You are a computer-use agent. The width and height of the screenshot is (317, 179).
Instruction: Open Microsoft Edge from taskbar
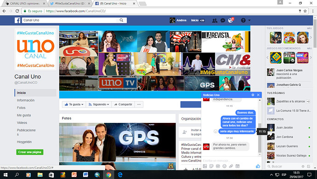pyautogui.click(x=120, y=174)
